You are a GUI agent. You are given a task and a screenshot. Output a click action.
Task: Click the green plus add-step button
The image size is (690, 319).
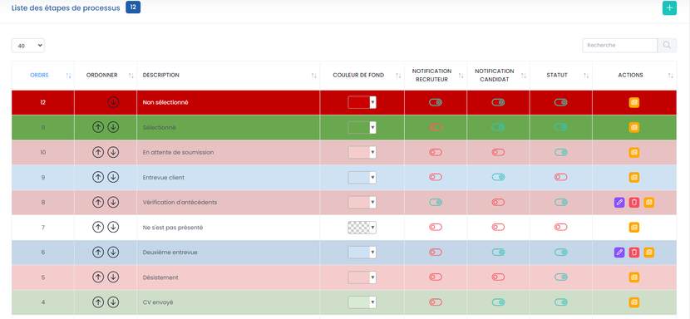point(669,8)
